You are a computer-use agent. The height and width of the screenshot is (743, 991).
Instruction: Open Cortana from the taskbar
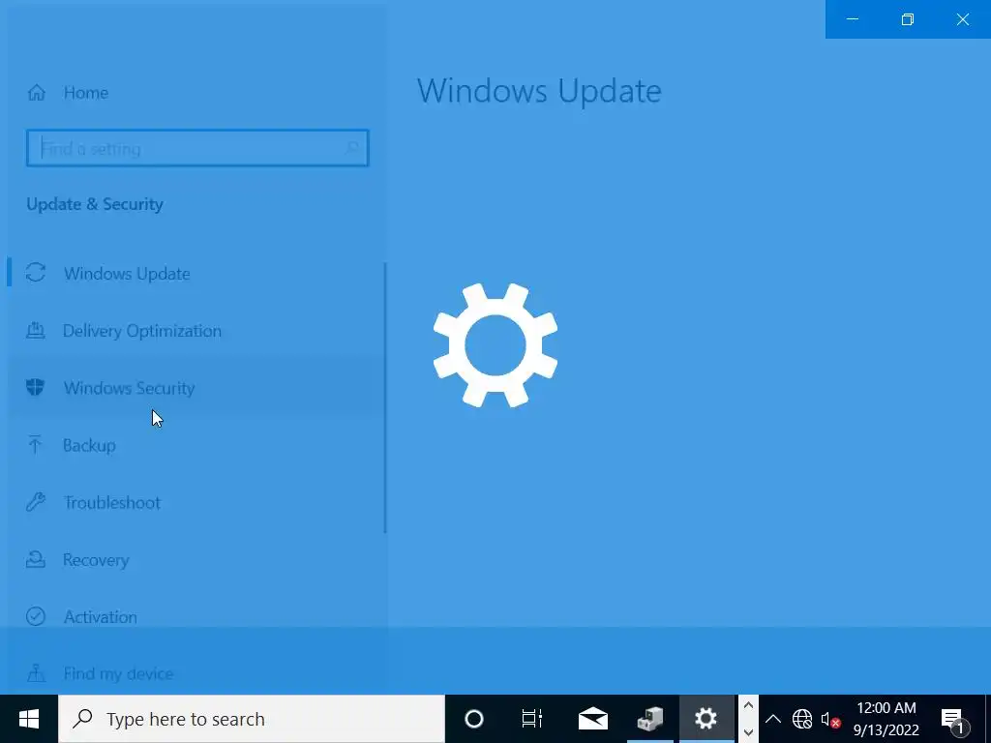point(474,719)
